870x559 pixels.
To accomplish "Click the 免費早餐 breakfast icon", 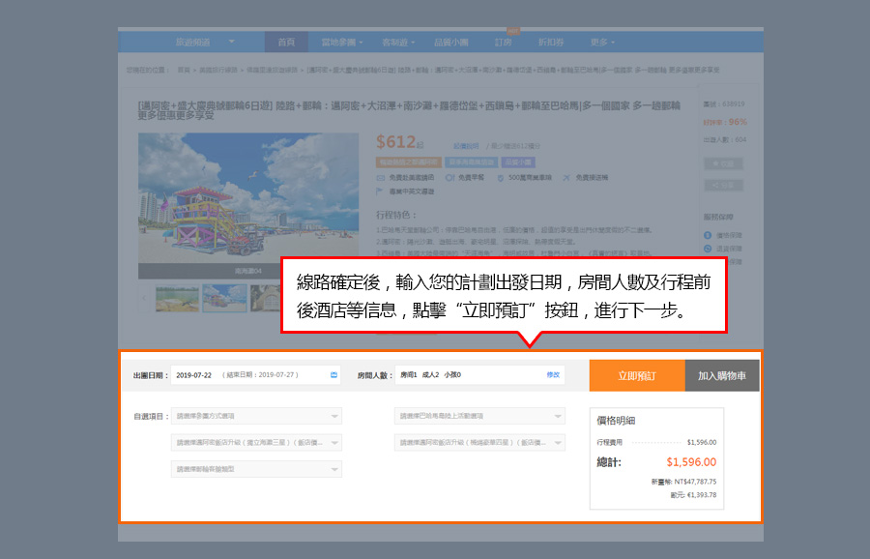I will pyautogui.click(x=449, y=178).
